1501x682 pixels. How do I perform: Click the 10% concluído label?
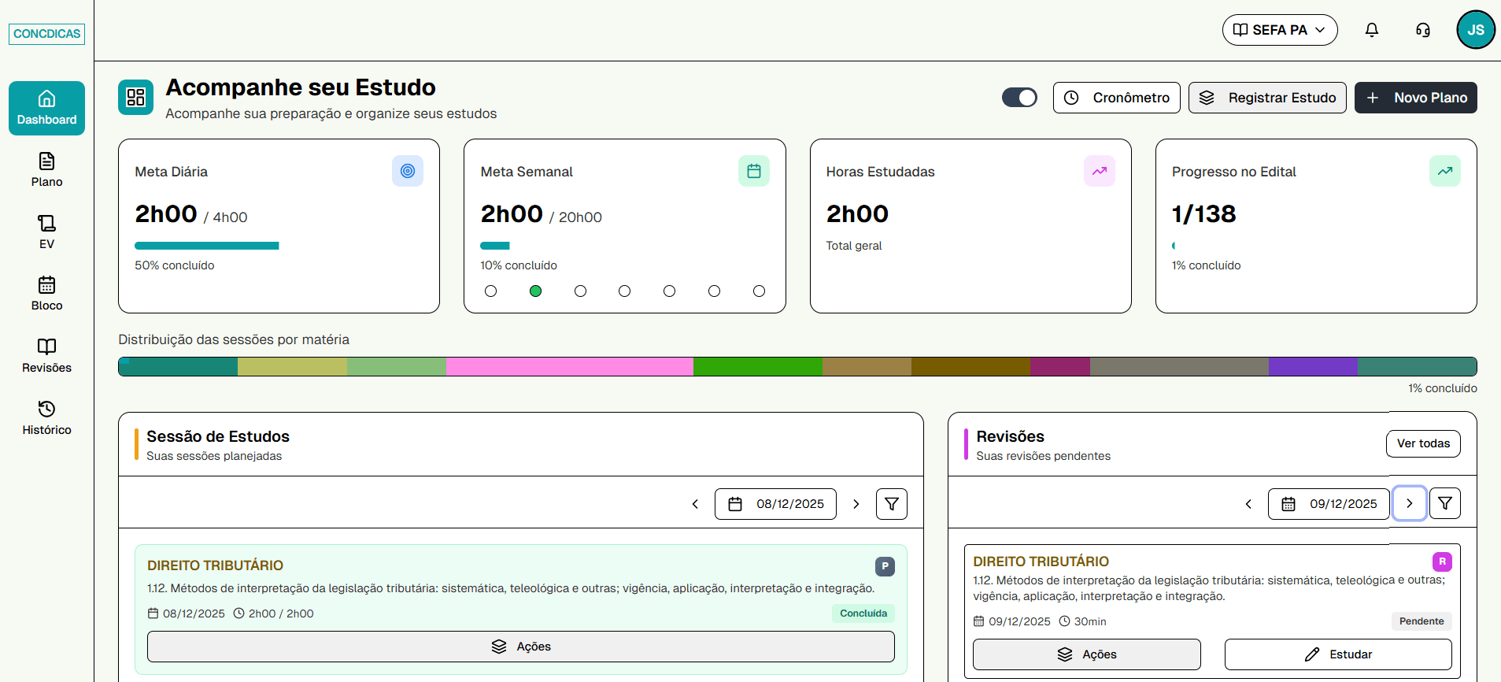point(519,265)
